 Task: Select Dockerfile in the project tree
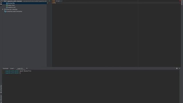click(11, 3)
